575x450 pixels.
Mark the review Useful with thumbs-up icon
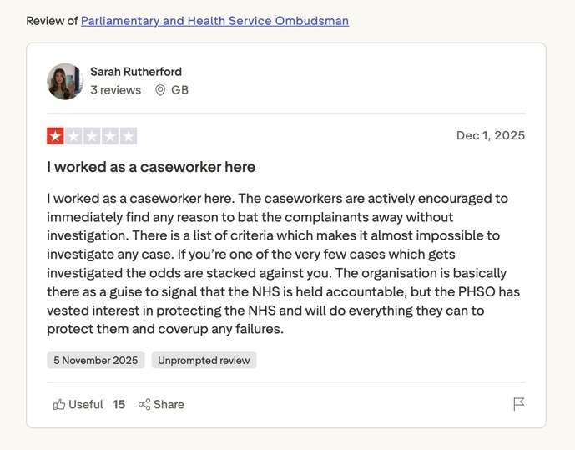point(60,405)
